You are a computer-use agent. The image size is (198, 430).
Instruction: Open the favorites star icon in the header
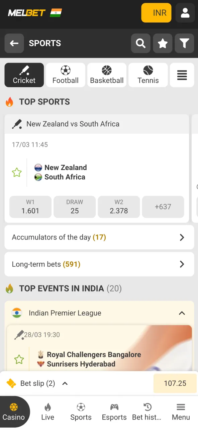[163, 43]
